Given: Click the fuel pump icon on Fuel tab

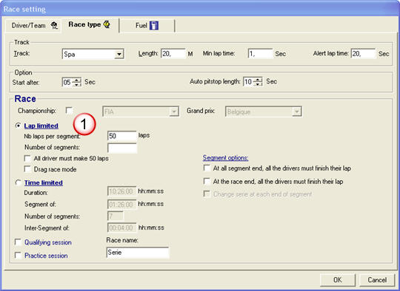Looking at the screenshot, I should [154, 25].
